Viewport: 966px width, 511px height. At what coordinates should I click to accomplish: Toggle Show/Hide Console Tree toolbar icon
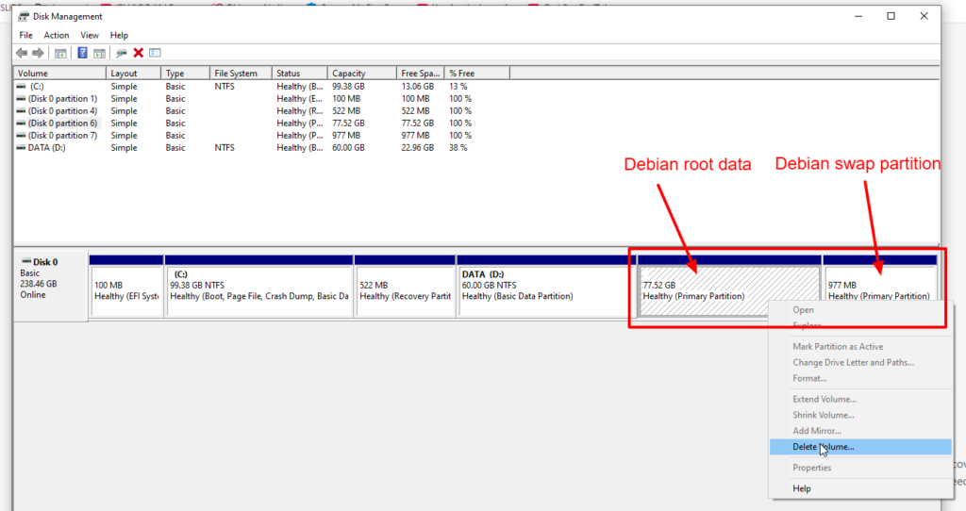point(60,53)
